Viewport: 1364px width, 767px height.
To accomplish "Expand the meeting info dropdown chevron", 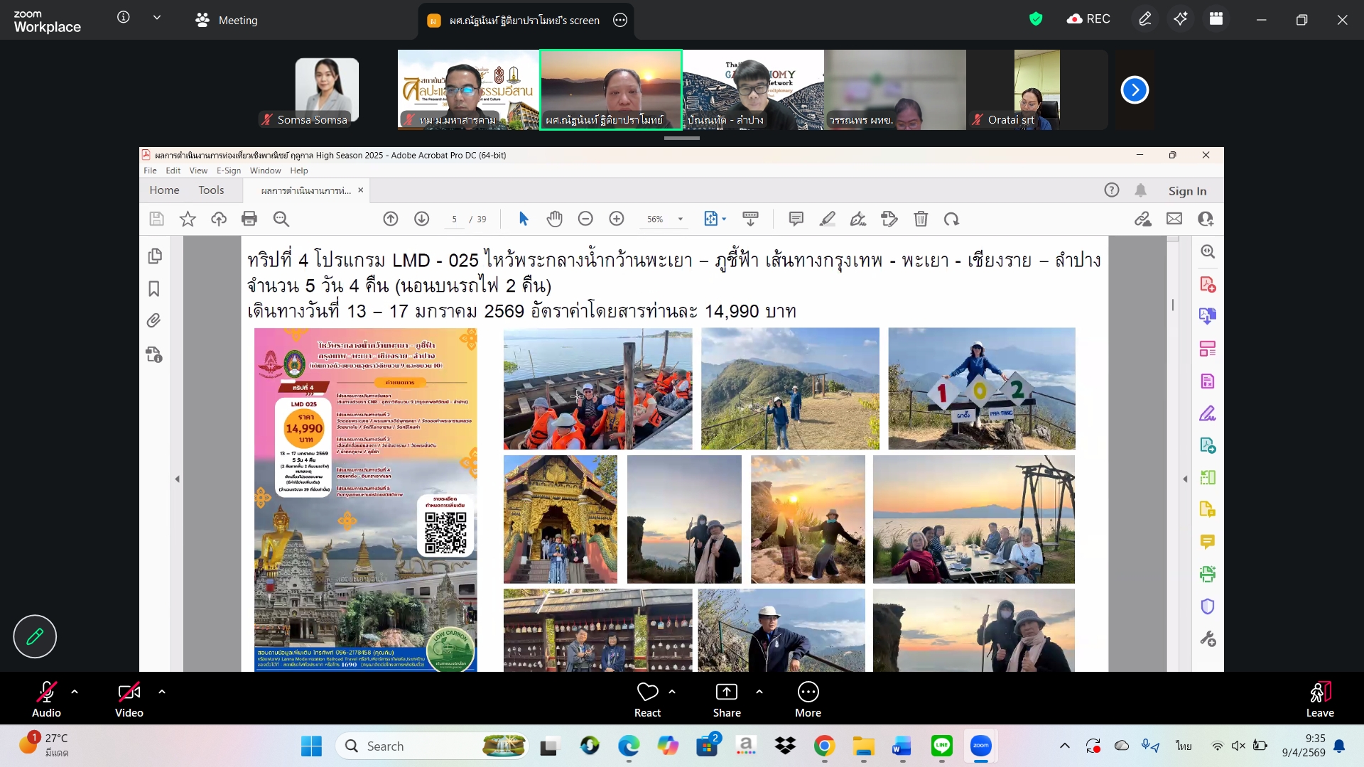I will coord(157,18).
